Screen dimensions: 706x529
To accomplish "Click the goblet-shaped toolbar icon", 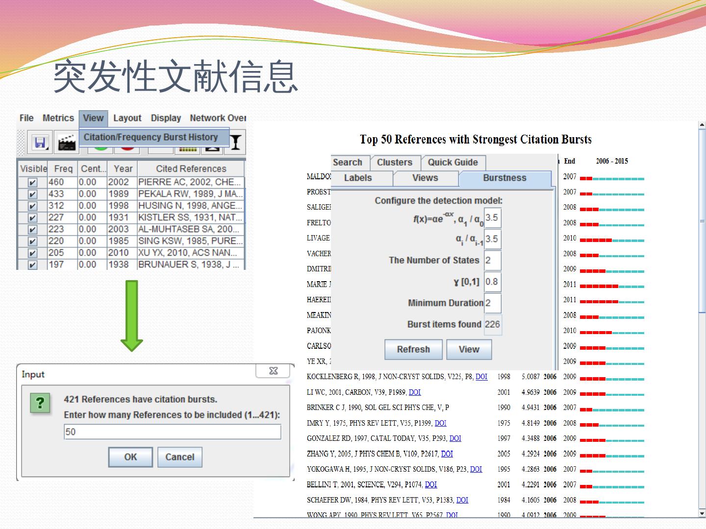I will (x=236, y=143).
